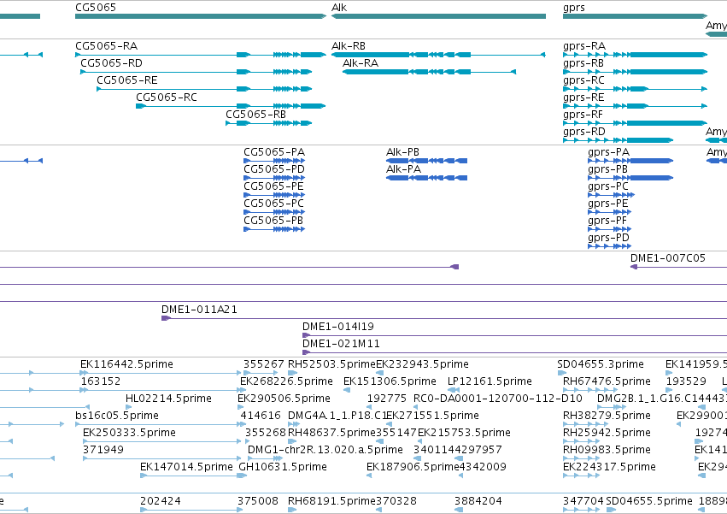Click the 202424 feature label

coord(161,501)
